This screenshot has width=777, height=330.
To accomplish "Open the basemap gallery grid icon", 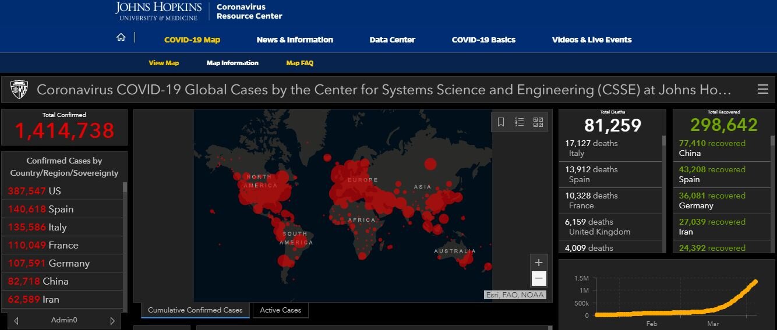I will tap(538, 122).
